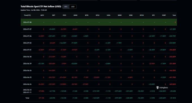The width and height of the screenshot is (192, 103).
Task: Click the +265.70M total for 2026-07-06
Action: 172,36
